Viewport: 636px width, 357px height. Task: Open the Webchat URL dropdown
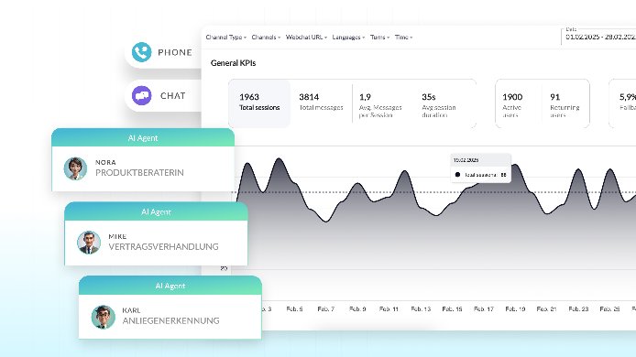[306, 38]
